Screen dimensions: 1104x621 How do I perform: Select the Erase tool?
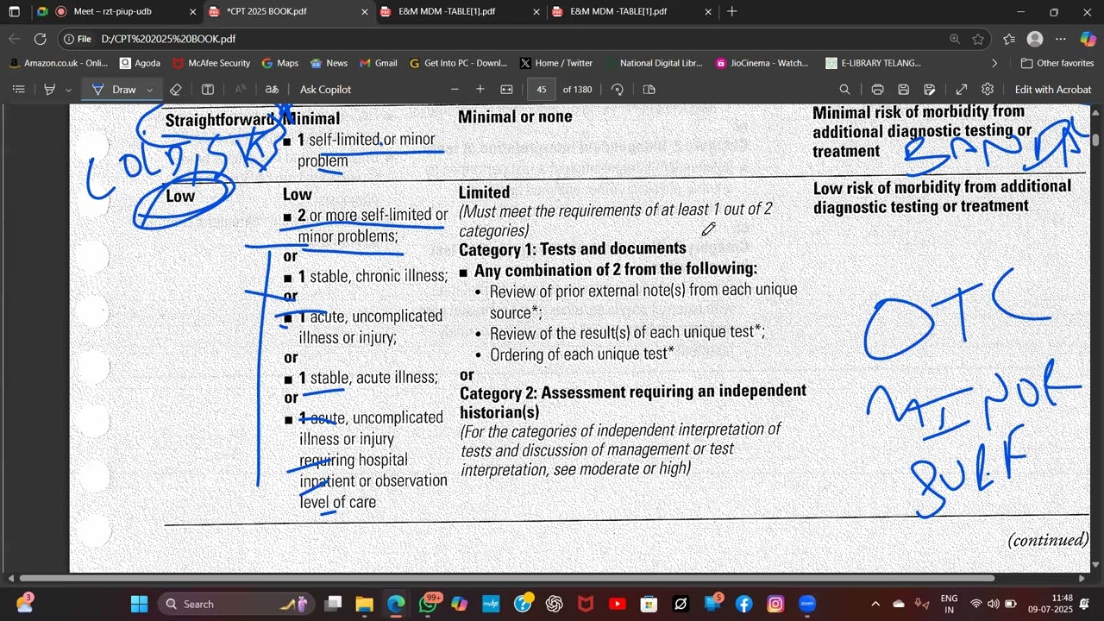tap(175, 90)
